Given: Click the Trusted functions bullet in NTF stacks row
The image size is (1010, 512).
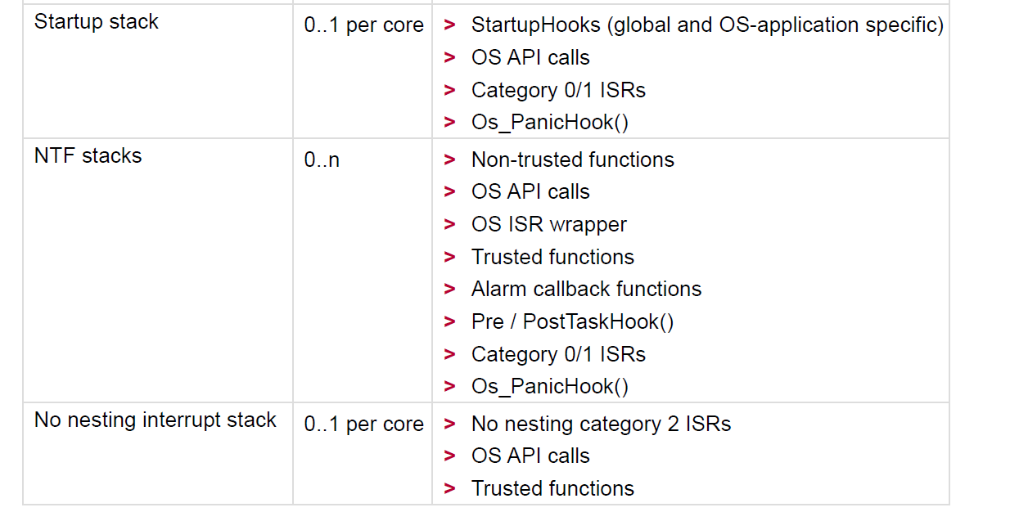Looking at the screenshot, I should pyautogui.click(x=449, y=258).
